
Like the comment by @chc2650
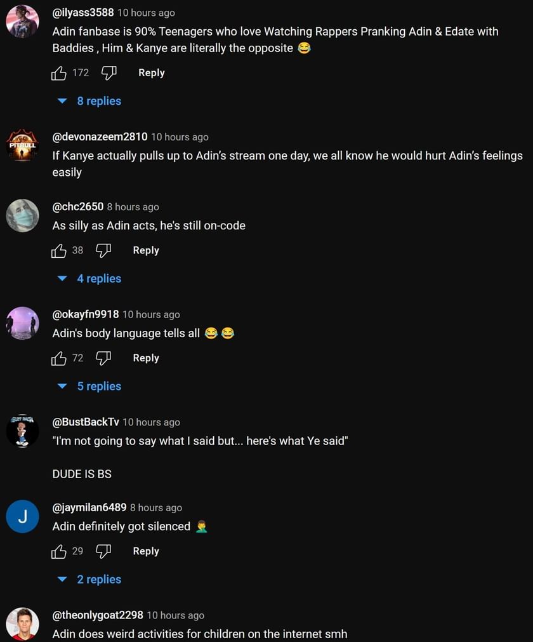click(59, 251)
